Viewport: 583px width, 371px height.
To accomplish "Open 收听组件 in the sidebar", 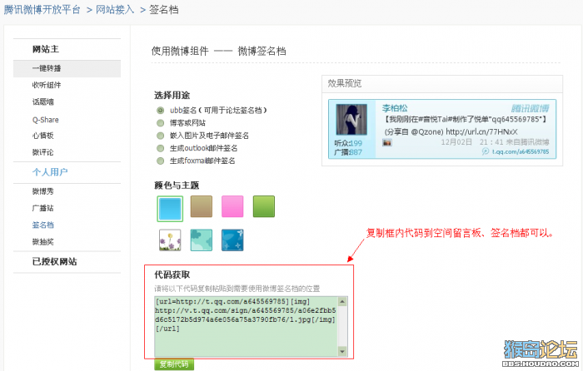I will click(47, 85).
